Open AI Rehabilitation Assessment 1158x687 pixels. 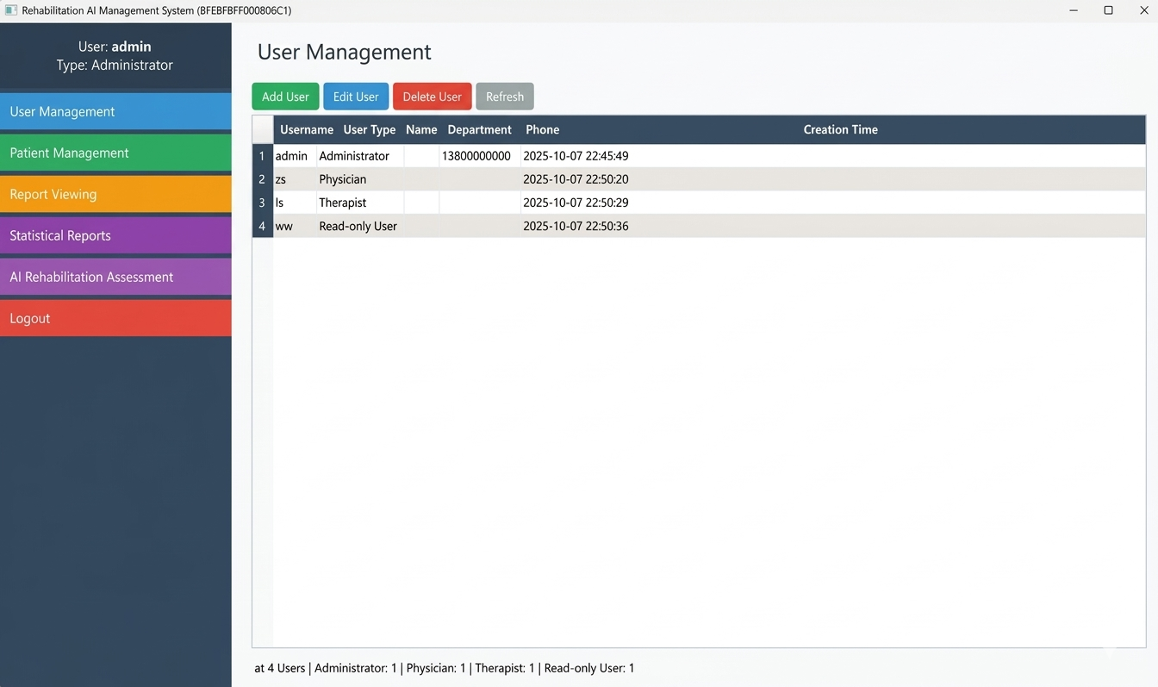[115, 277]
